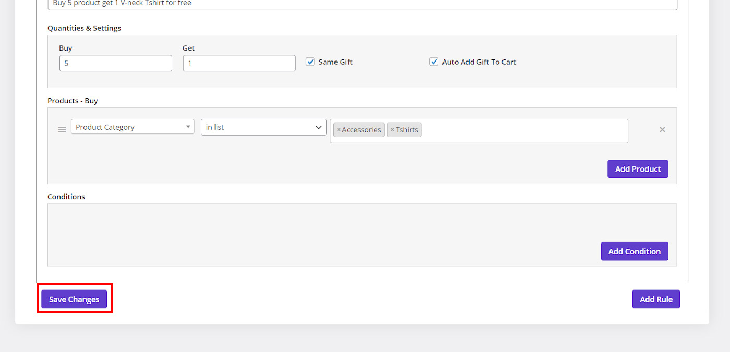Click the Add Product button
This screenshot has width=730, height=352.
tap(637, 169)
